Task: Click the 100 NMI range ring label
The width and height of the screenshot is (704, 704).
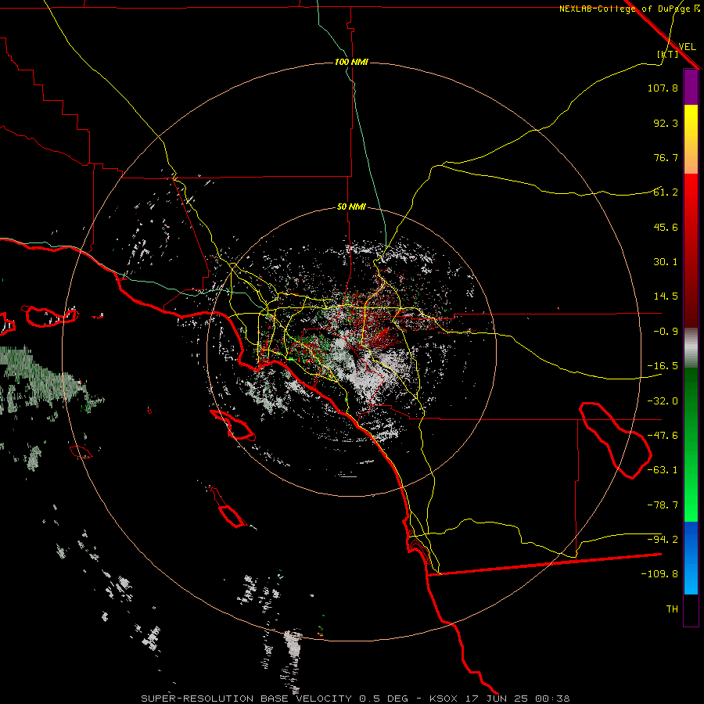Action: pyautogui.click(x=351, y=62)
